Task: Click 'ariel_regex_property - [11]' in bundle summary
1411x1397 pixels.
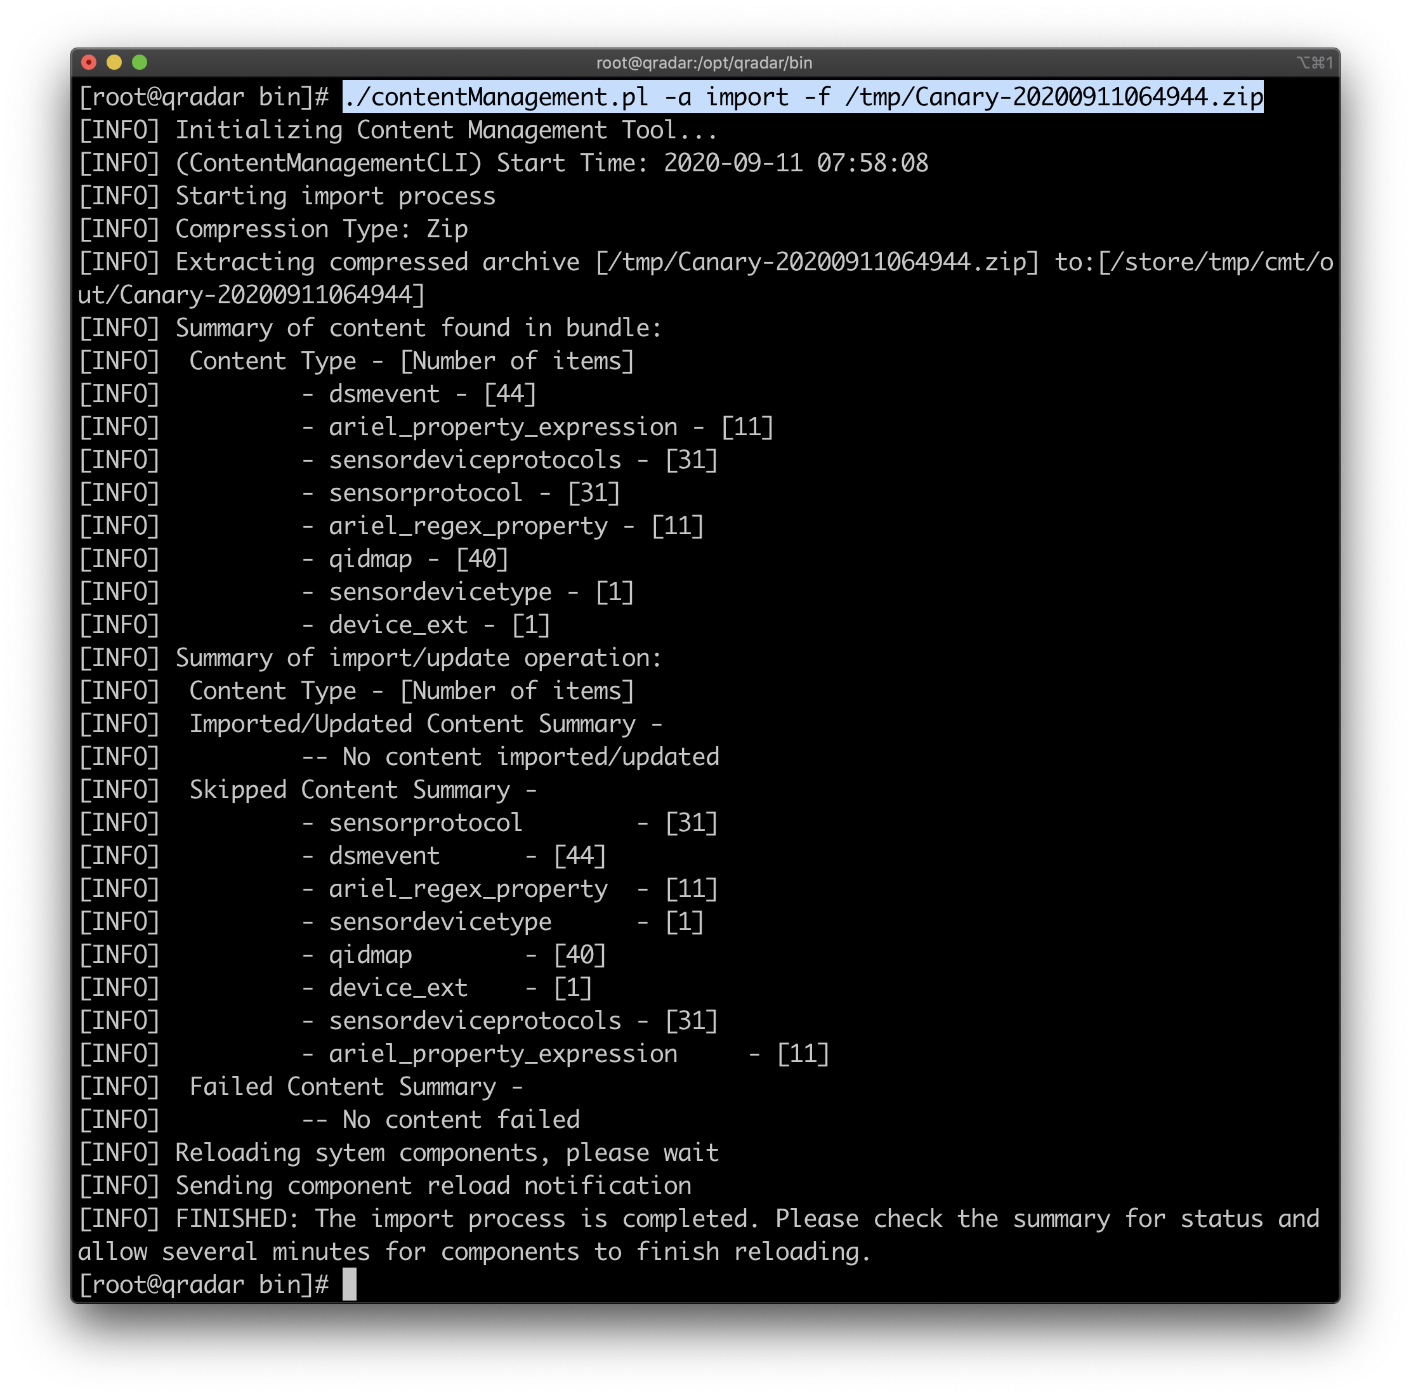Action: point(502,526)
